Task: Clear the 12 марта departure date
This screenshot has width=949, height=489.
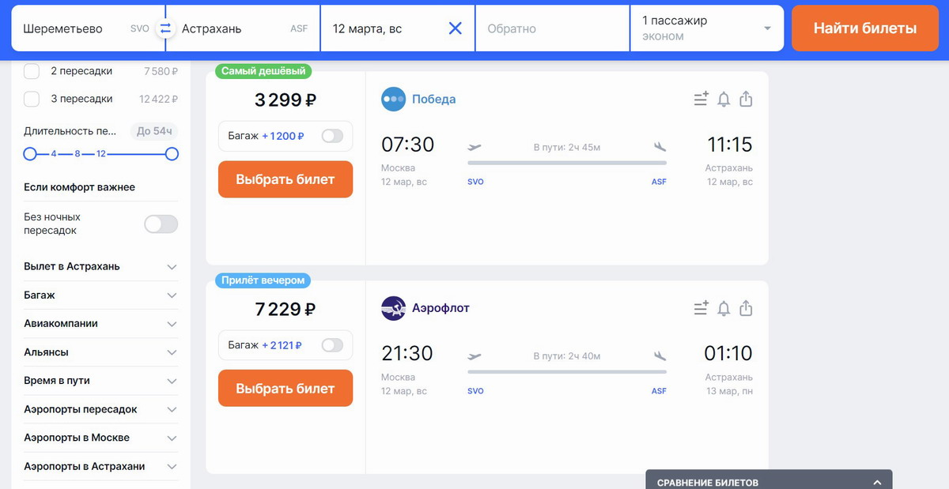Action: click(456, 28)
